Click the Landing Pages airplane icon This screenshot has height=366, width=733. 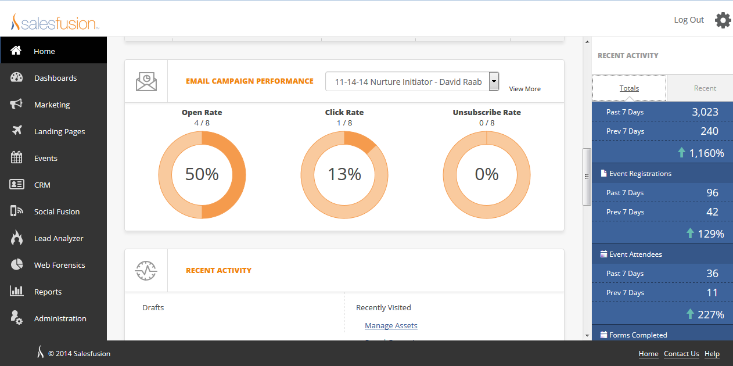16,131
